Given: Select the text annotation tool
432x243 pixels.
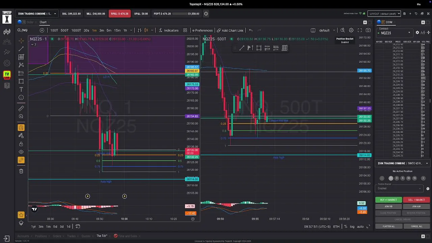Looking at the screenshot, I should pyautogui.click(x=21, y=89).
